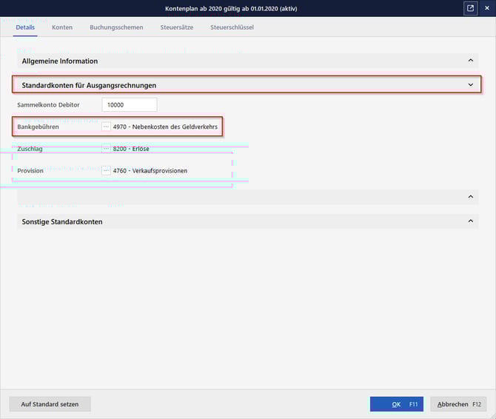Viewport: 496px width, 419px height.
Task: Expand the unlabeled section above Sonstige Standardkonten
Action: [x=471, y=197]
